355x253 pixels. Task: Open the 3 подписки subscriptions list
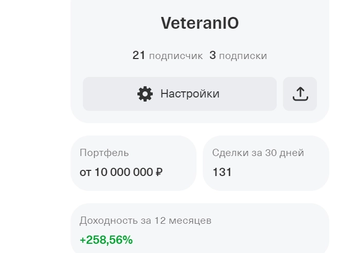click(238, 55)
